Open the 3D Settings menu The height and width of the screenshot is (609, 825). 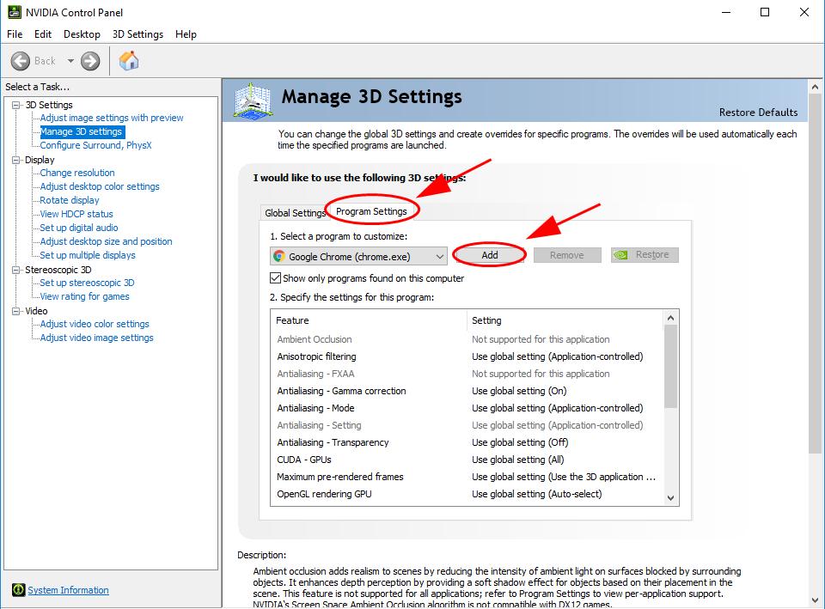coord(137,34)
